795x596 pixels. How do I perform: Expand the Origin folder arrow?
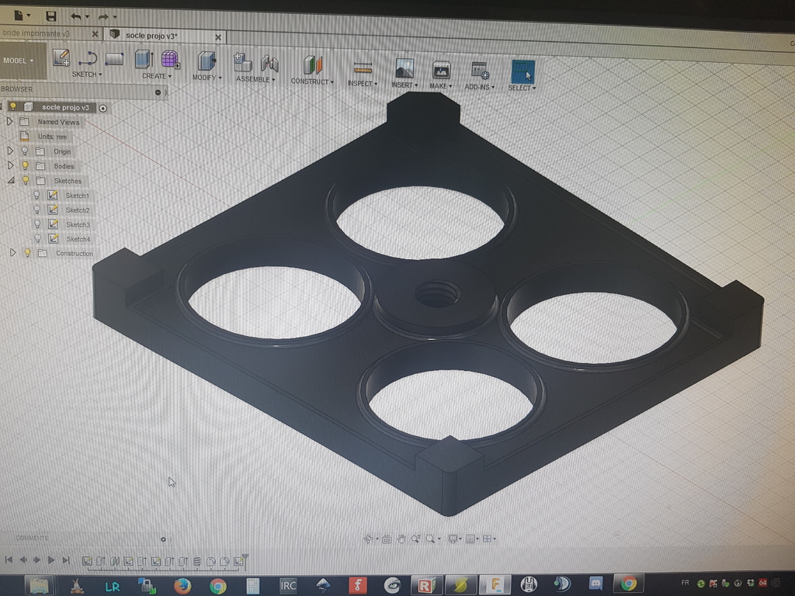tap(9, 151)
